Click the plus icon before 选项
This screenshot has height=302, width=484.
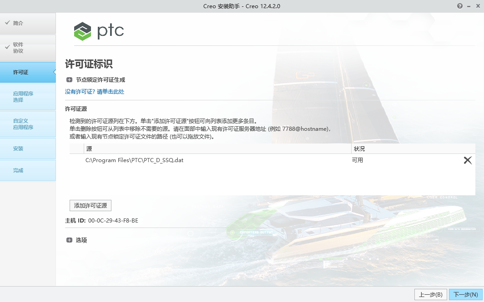(x=69, y=240)
